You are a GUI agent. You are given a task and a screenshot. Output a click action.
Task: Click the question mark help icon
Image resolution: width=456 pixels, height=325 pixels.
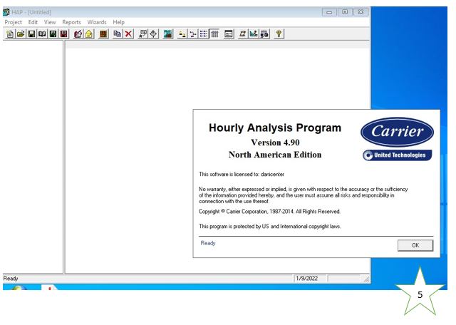pos(278,33)
